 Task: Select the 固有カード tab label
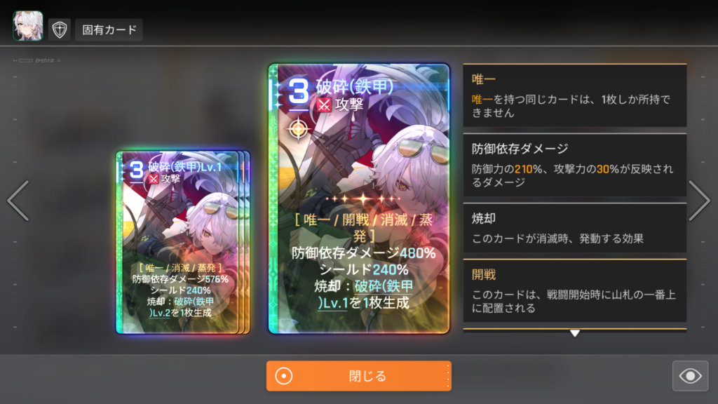[x=109, y=30]
